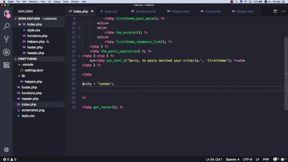
Task: Select functions.php in Open Editors list
Action: click(x=39, y=36)
